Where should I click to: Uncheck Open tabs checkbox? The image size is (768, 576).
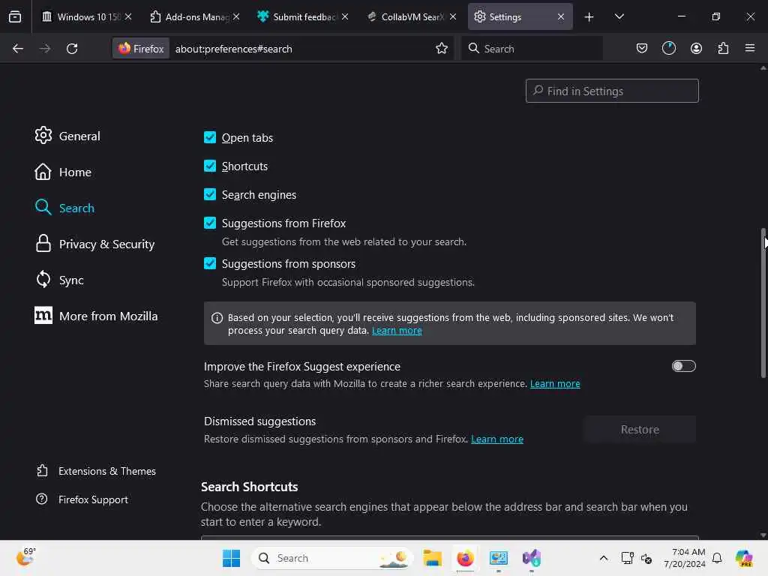[210, 138]
